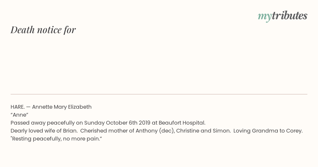Image resolution: width=318 pixels, height=167 pixels.
Task: Click the words "Beaufort Hospital"
Action: pos(182,123)
